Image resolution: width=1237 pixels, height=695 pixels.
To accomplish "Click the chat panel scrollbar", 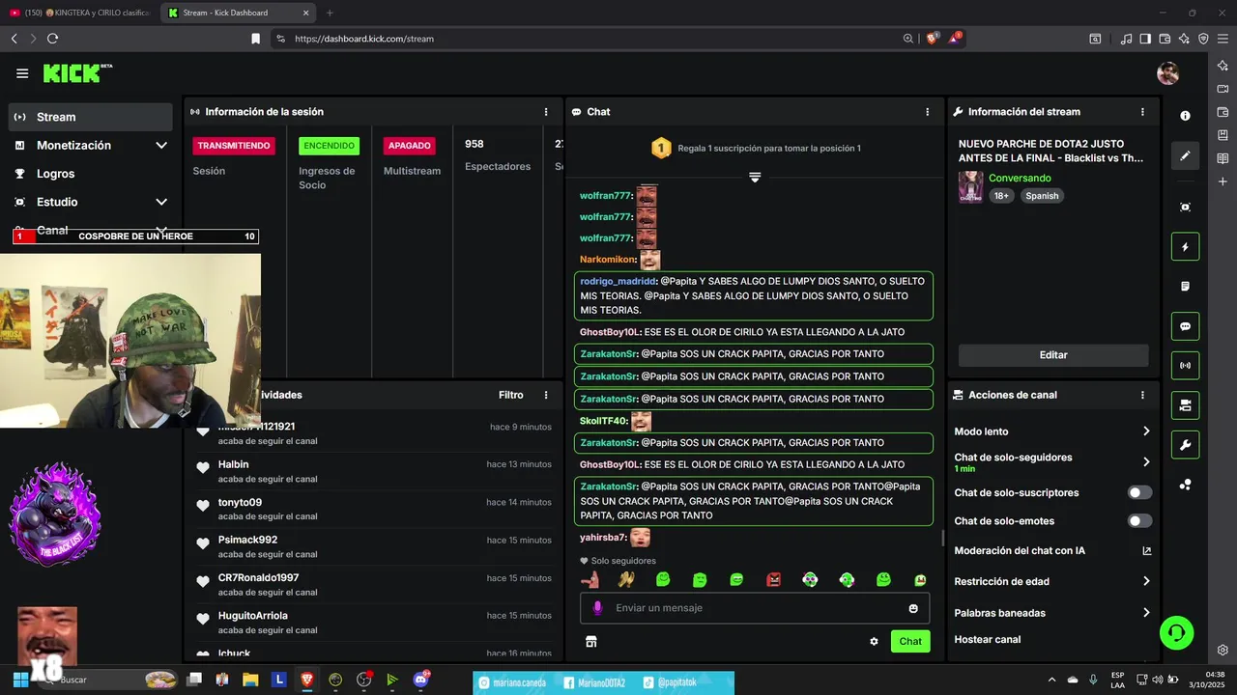I will pyautogui.click(x=943, y=538).
